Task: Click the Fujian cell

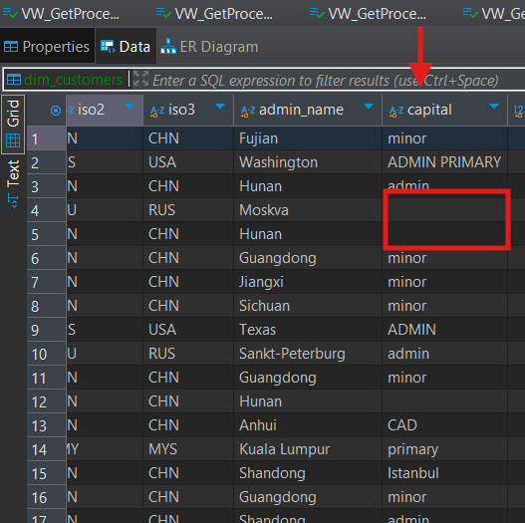Action: point(308,138)
